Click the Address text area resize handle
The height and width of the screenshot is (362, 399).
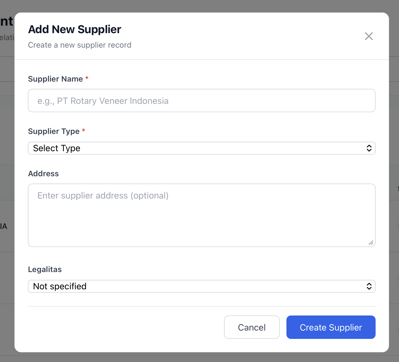[x=371, y=243]
